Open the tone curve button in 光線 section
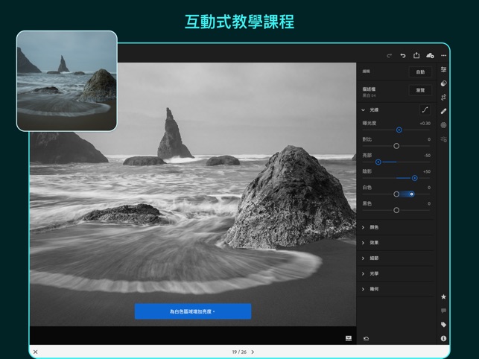479x359 pixels. (x=425, y=109)
